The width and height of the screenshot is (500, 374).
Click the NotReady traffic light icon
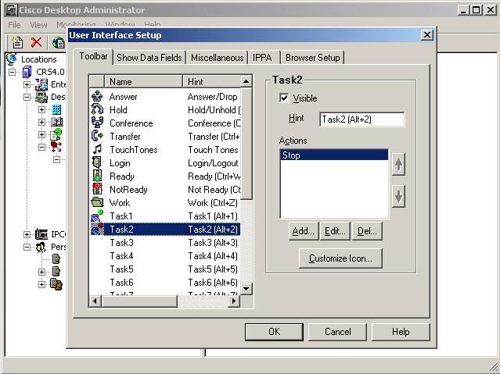pyautogui.click(x=97, y=189)
